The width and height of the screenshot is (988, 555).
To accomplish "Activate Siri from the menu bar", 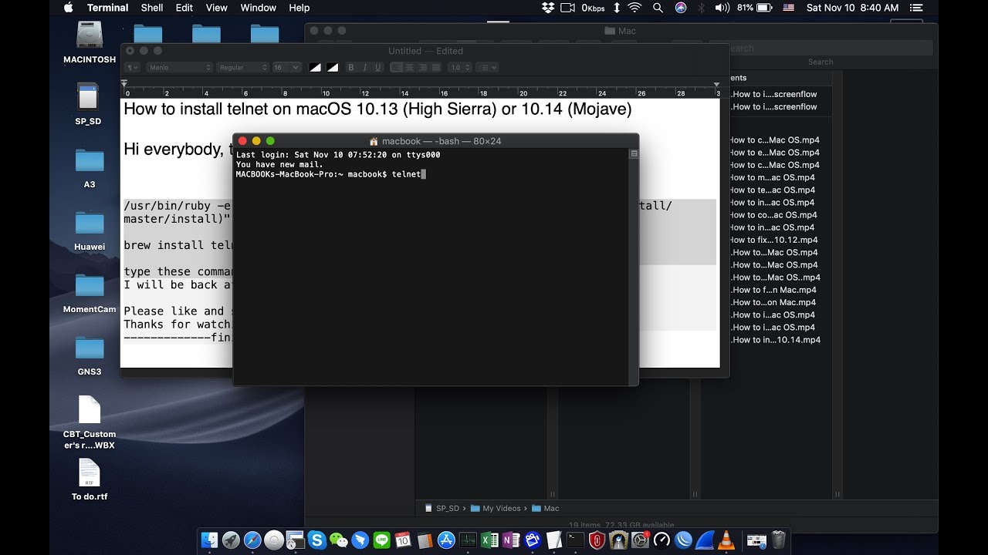I will pos(681,8).
